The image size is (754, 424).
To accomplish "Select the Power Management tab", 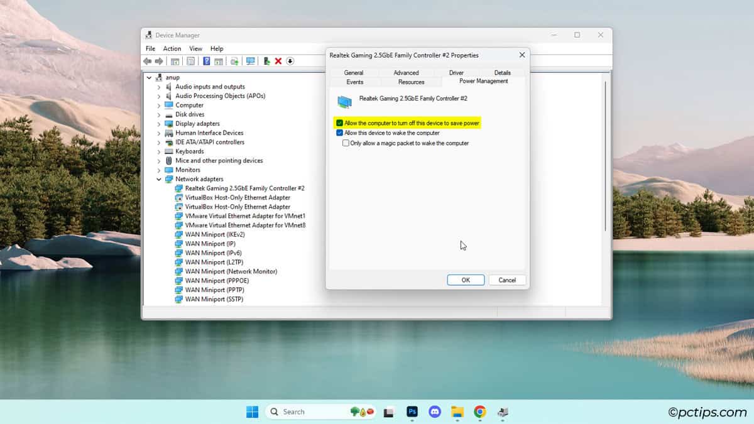I will point(484,81).
